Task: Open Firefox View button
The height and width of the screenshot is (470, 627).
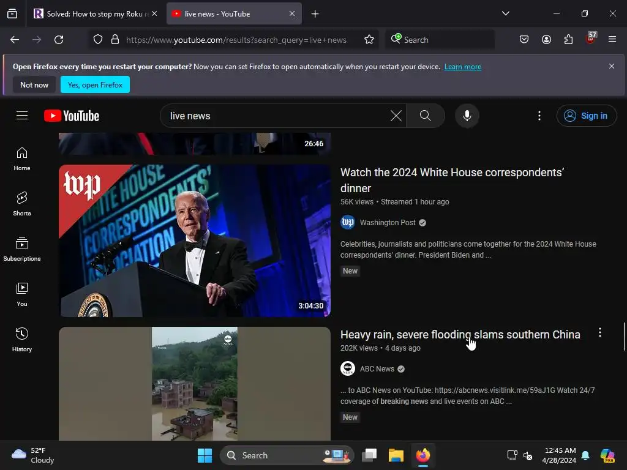Action: tap(12, 14)
